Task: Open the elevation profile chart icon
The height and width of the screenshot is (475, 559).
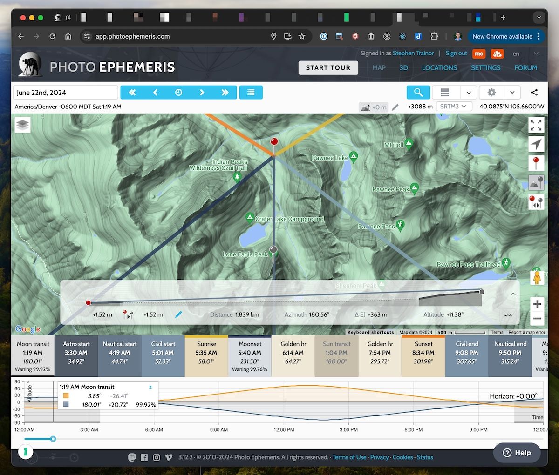Action: point(507,315)
